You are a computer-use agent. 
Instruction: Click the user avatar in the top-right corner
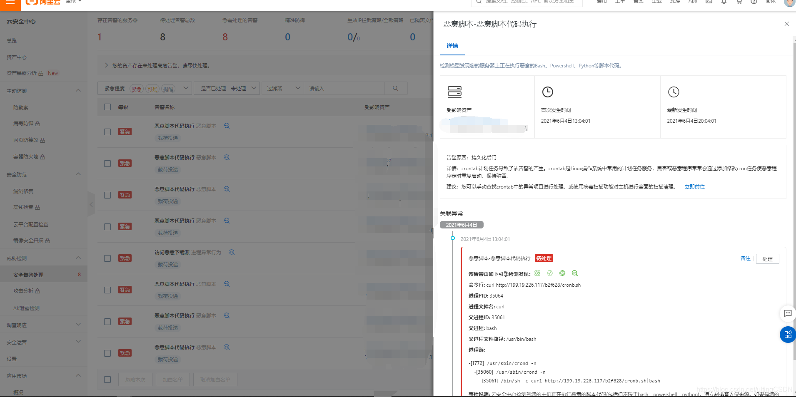[x=789, y=3]
